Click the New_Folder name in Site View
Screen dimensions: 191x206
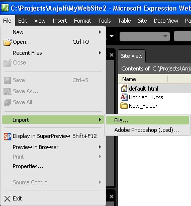point(143,106)
